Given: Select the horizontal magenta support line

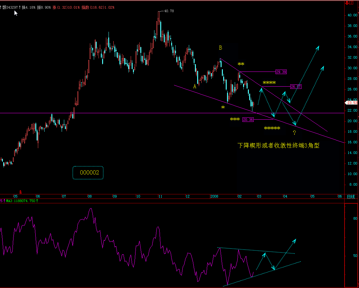Looking at the screenshot, I should coord(172,113).
